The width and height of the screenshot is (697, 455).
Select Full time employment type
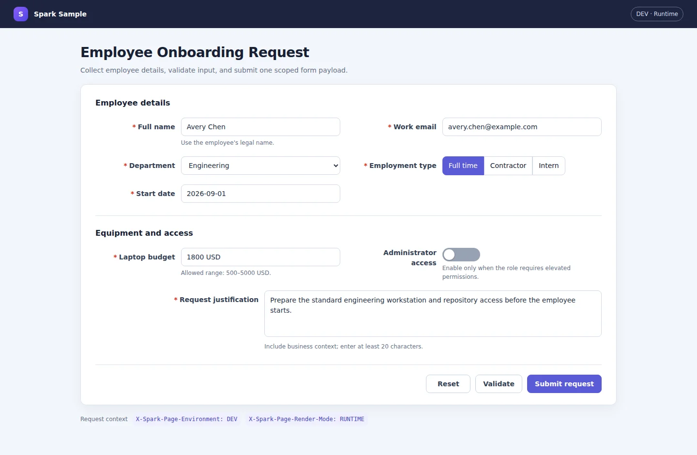[463, 166]
